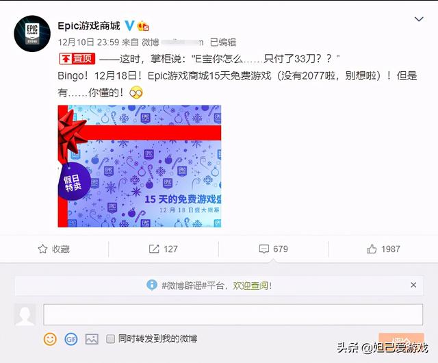
Task: Click the blue info icon in the notice
Action: point(152,285)
